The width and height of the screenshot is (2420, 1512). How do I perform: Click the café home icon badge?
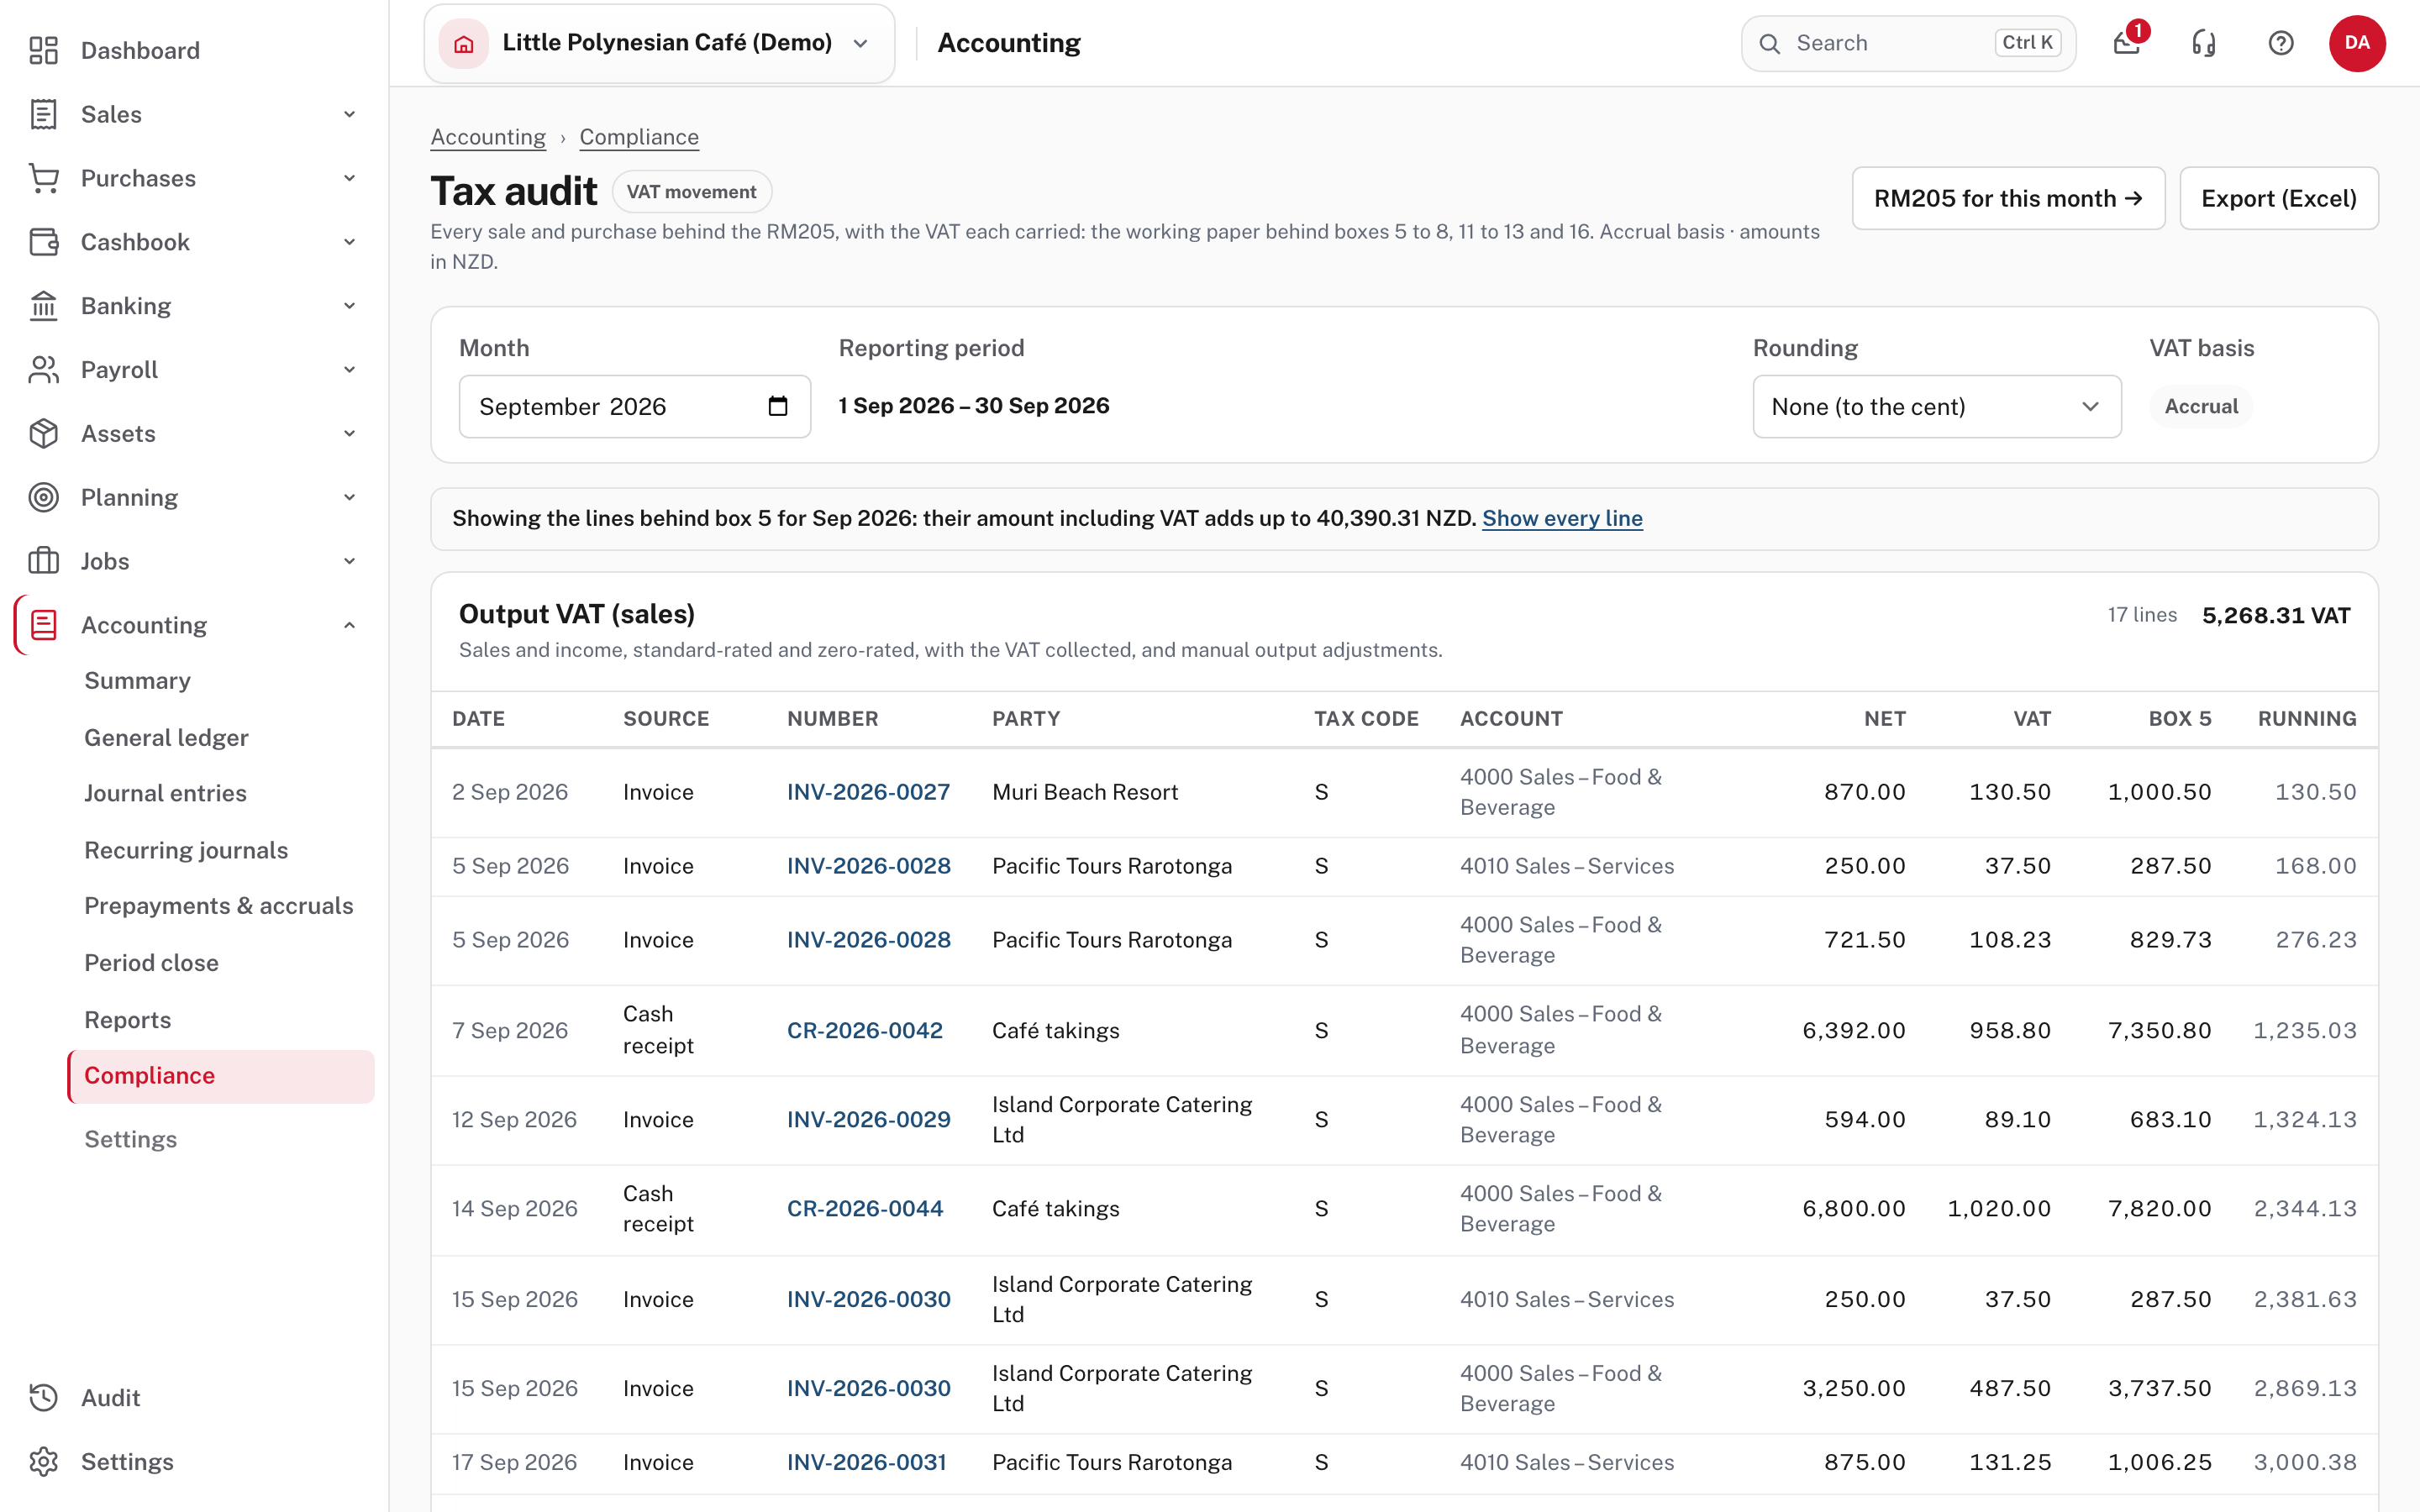[464, 43]
